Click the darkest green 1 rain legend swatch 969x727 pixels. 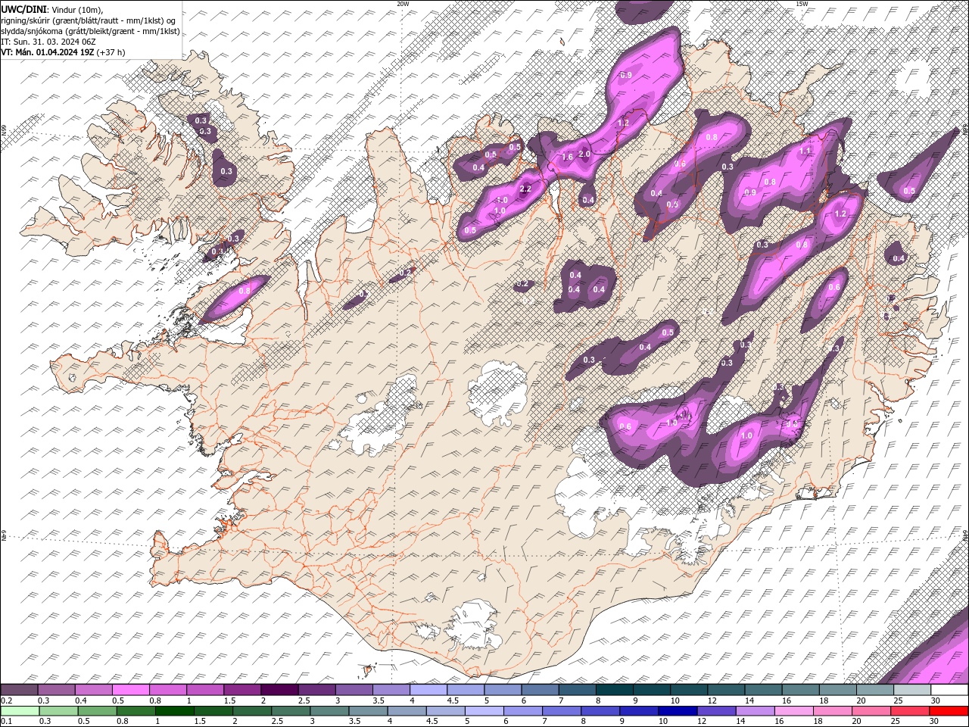tap(176, 710)
